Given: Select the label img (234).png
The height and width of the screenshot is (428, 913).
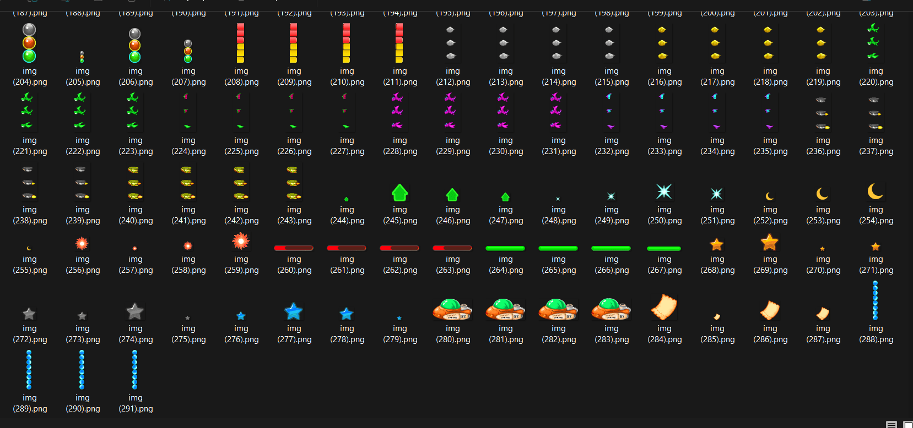Looking at the screenshot, I should point(717,146).
